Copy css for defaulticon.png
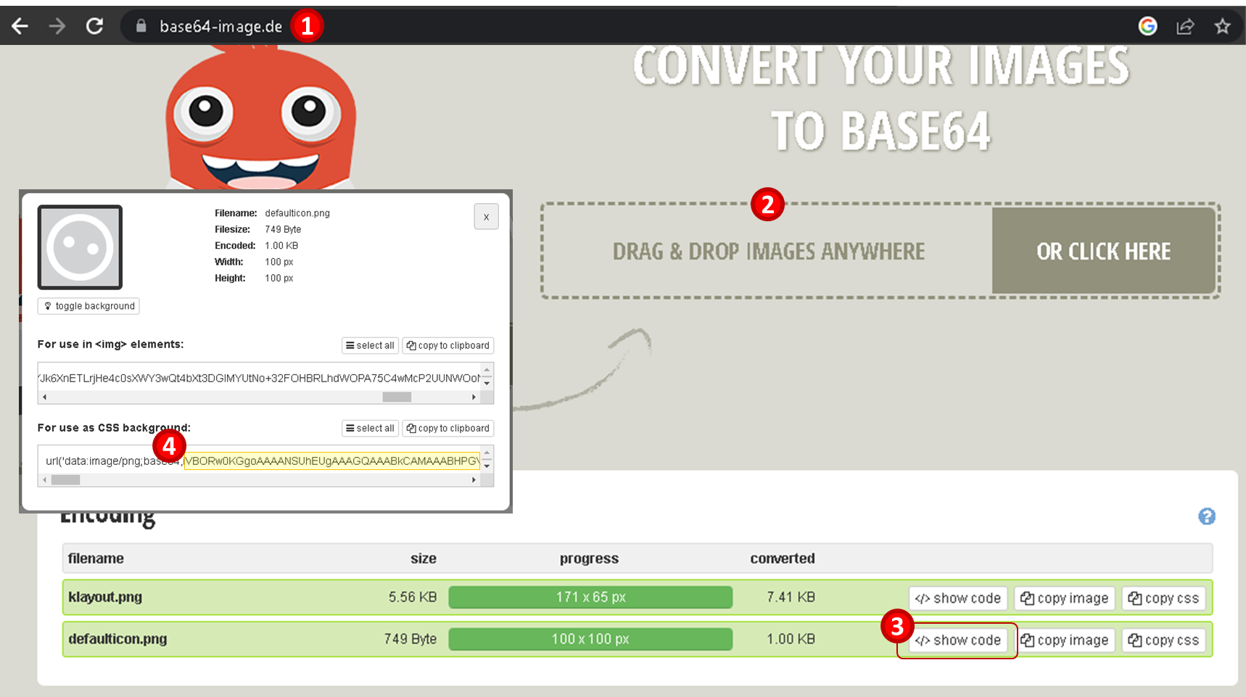Image resolution: width=1246 pixels, height=697 pixels. pyautogui.click(x=1163, y=640)
